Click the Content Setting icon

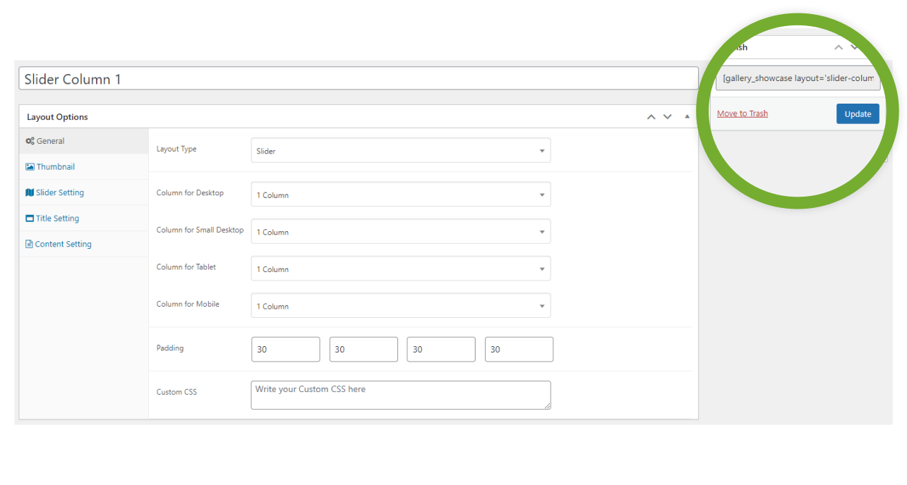click(x=30, y=243)
